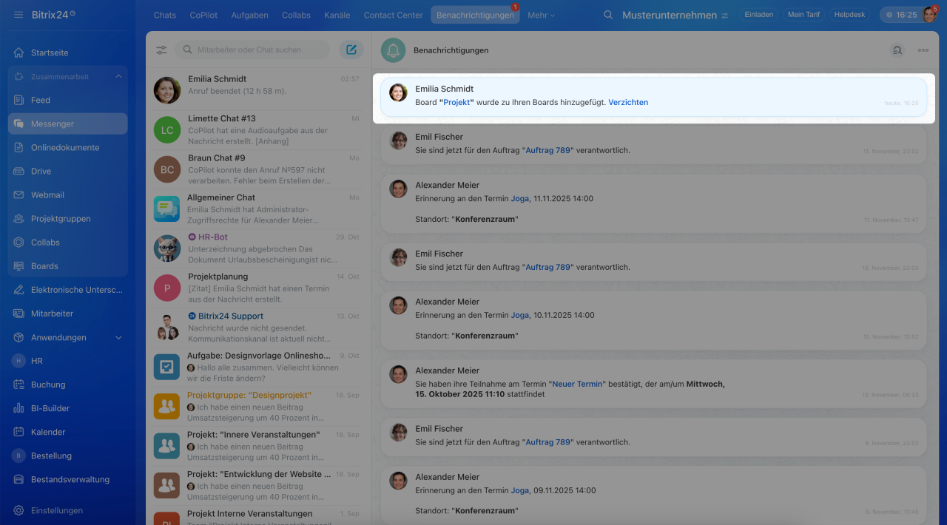Open Projektplanung chat
Screen dimensions: 947x525
(257, 288)
